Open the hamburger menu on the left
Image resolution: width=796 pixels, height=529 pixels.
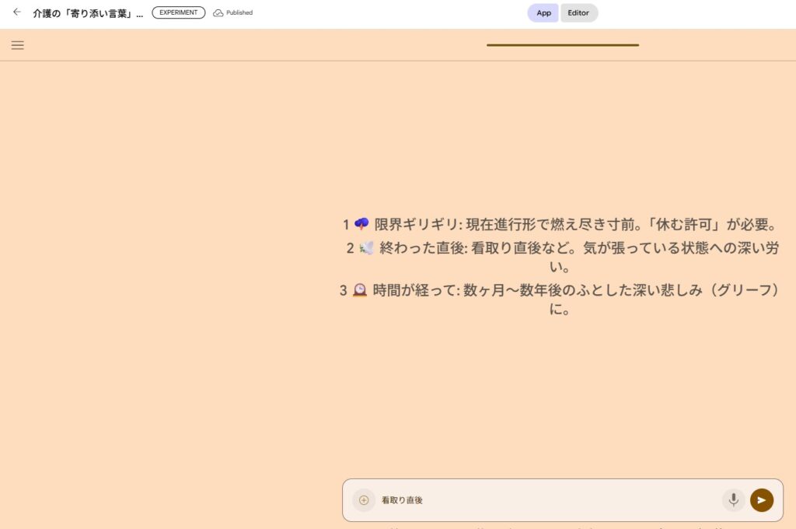(x=17, y=45)
